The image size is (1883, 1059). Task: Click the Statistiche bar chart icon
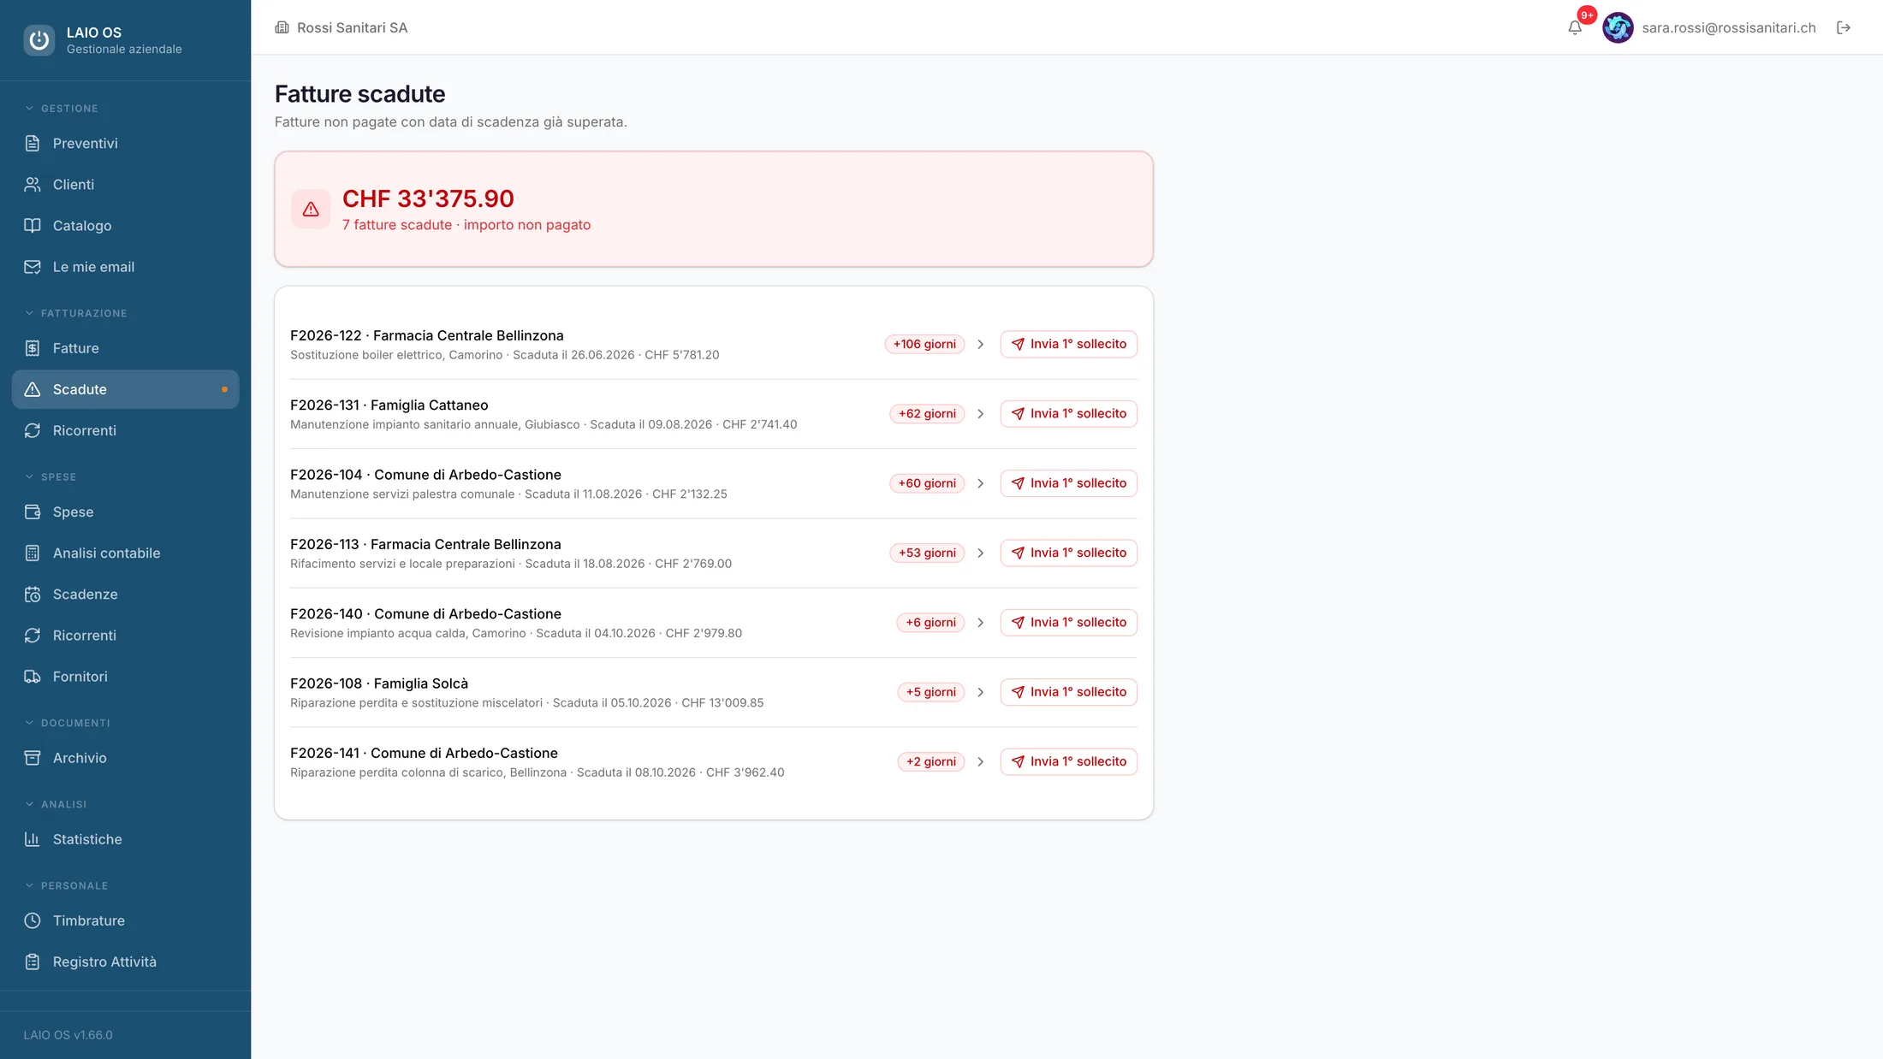33,839
